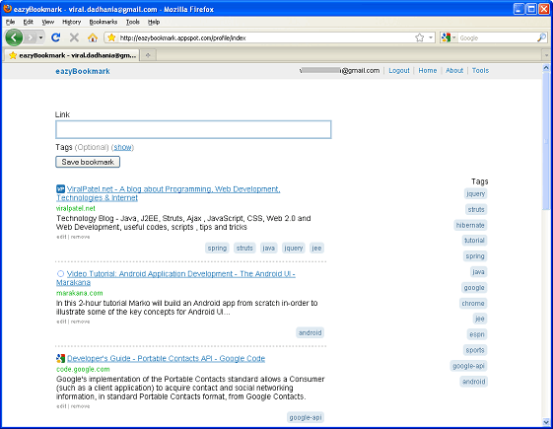Viewport: 553px width, 429px height.
Task: Show the optional tags via show link
Action: click(123, 147)
